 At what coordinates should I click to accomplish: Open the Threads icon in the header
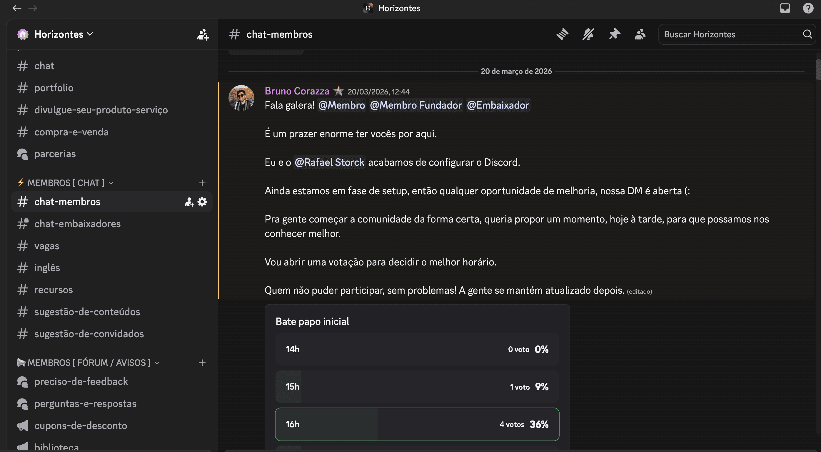tap(562, 34)
